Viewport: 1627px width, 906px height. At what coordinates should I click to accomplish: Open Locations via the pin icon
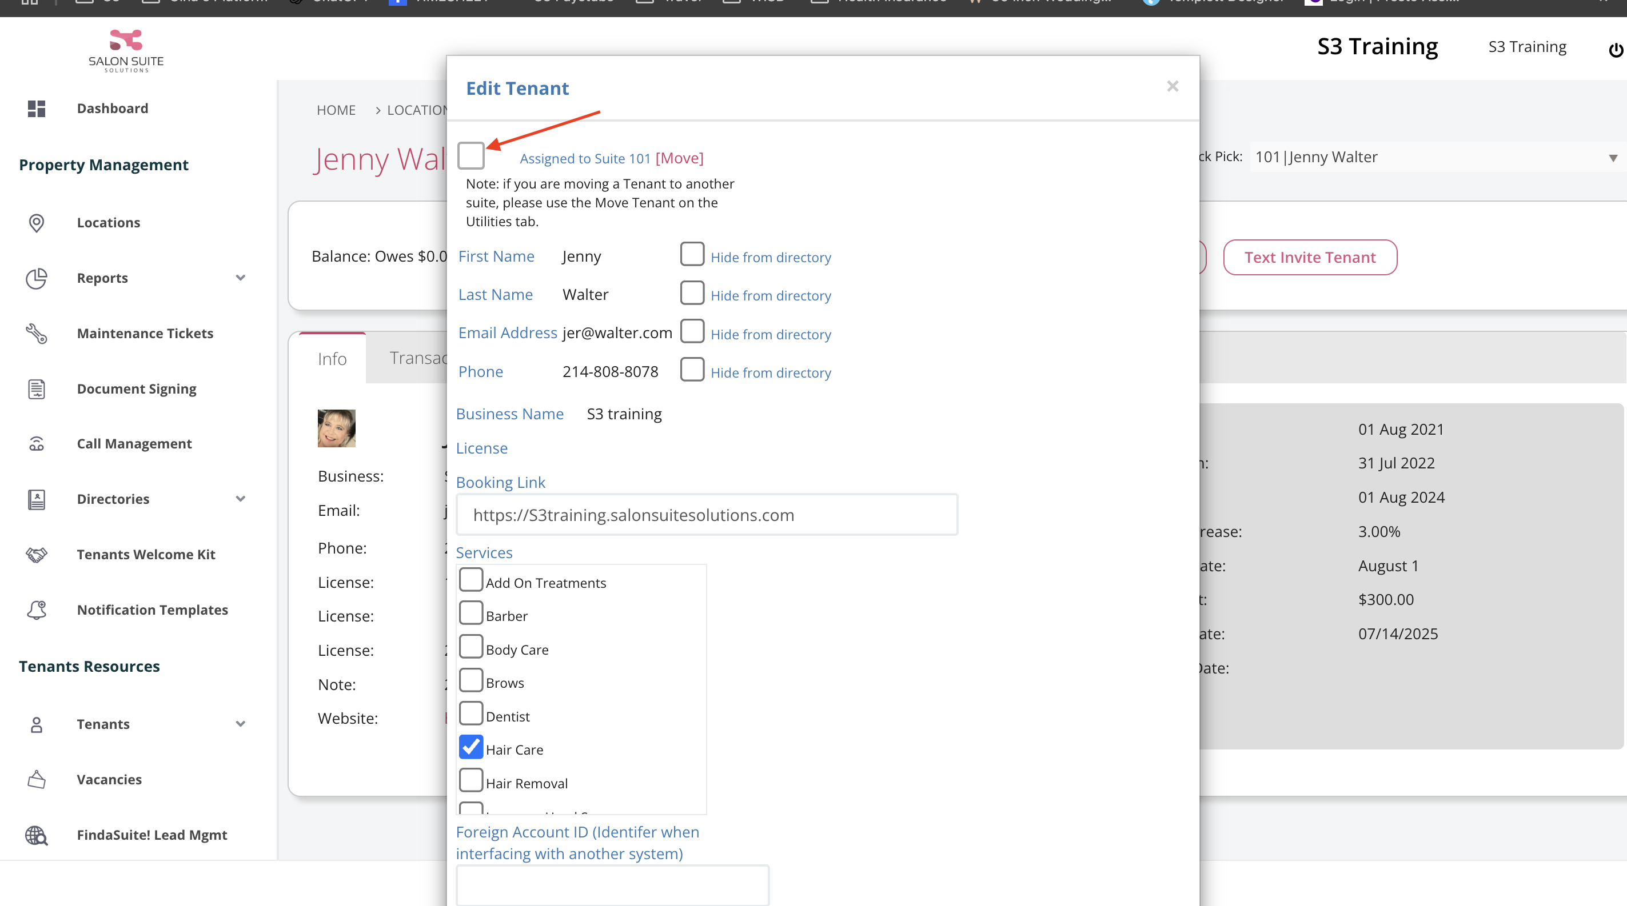click(37, 223)
